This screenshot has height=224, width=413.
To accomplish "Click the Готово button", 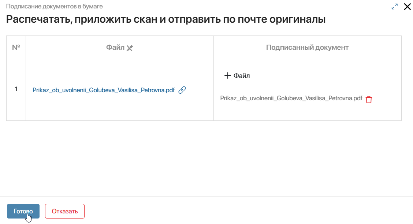I will click(23, 211).
